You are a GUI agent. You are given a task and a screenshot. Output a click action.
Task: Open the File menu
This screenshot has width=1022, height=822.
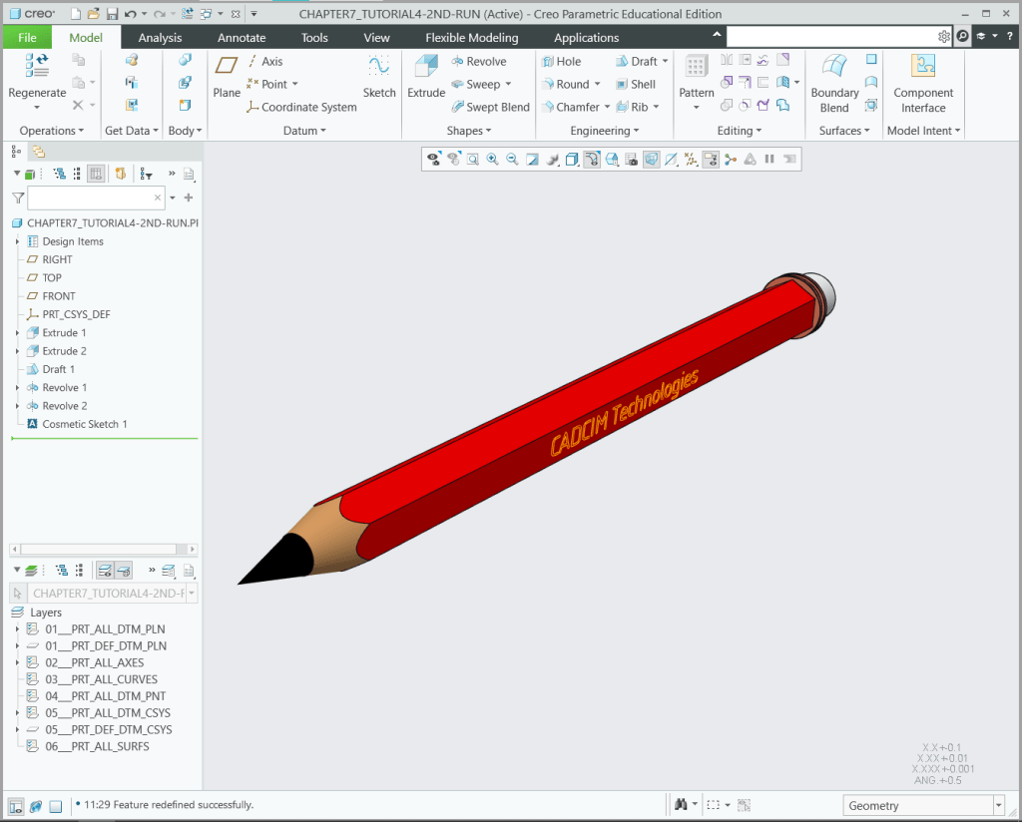click(27, 37)
